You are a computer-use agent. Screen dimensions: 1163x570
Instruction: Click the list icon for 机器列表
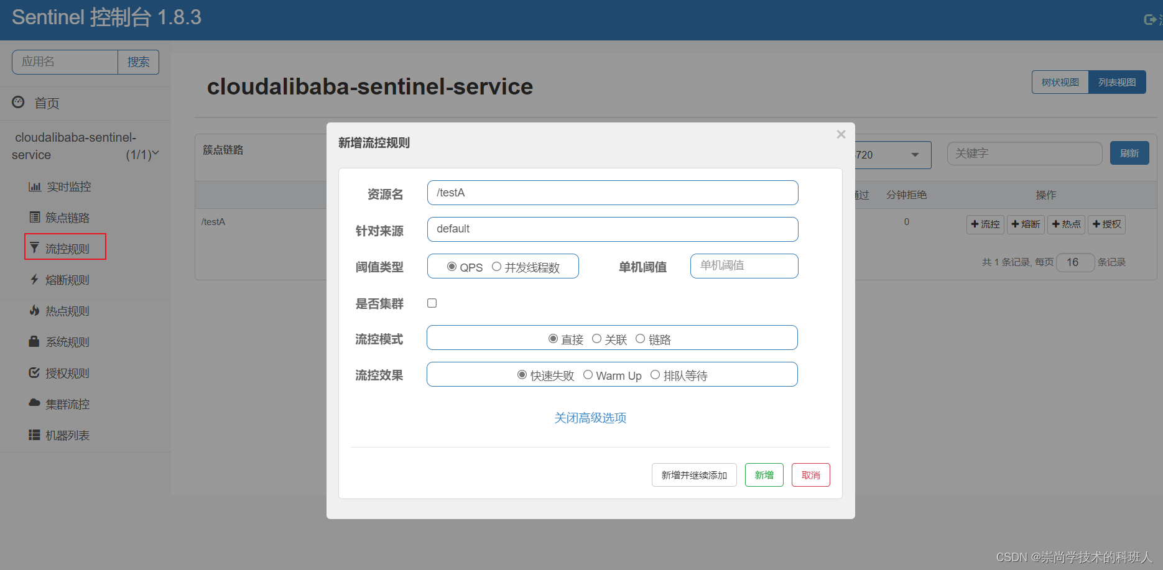(x=34, y=434)
